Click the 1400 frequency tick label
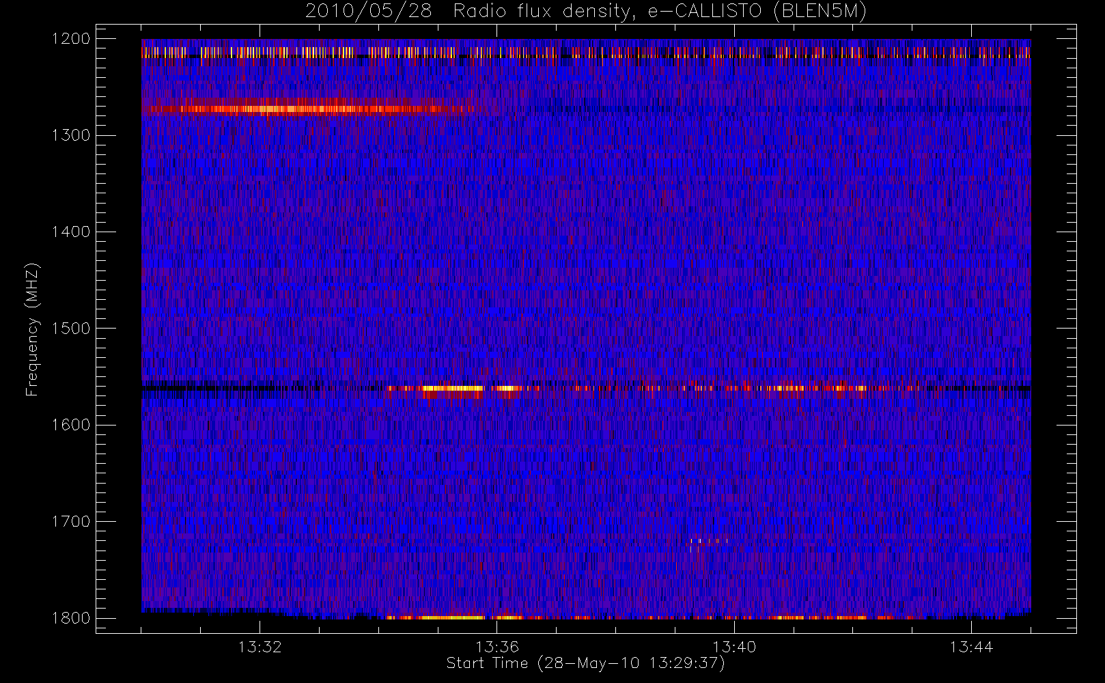 (x=71, y=232)
